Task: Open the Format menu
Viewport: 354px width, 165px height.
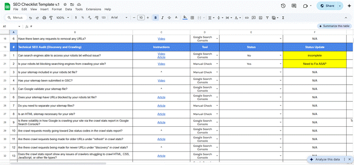Action: click(x=57, y=9)
